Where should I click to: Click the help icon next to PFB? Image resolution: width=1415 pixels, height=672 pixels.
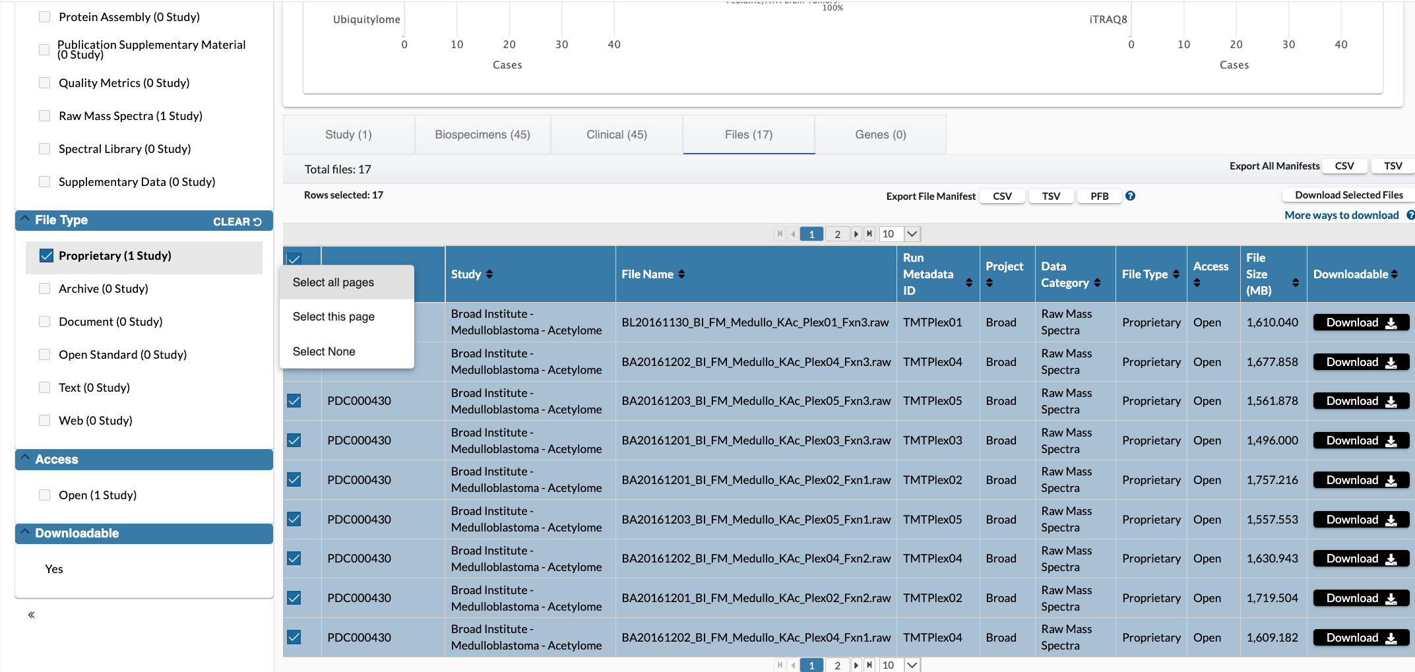click(x=1130, y=196)
